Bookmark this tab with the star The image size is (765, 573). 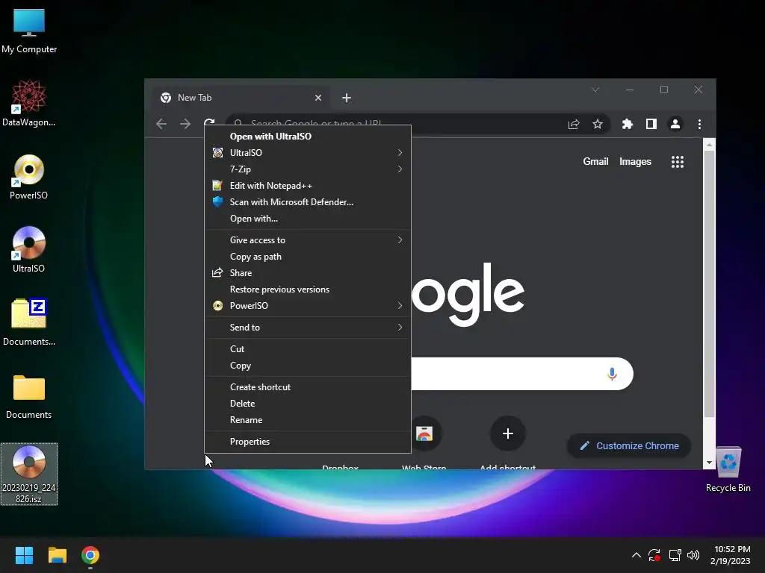(x=598, y=125)
